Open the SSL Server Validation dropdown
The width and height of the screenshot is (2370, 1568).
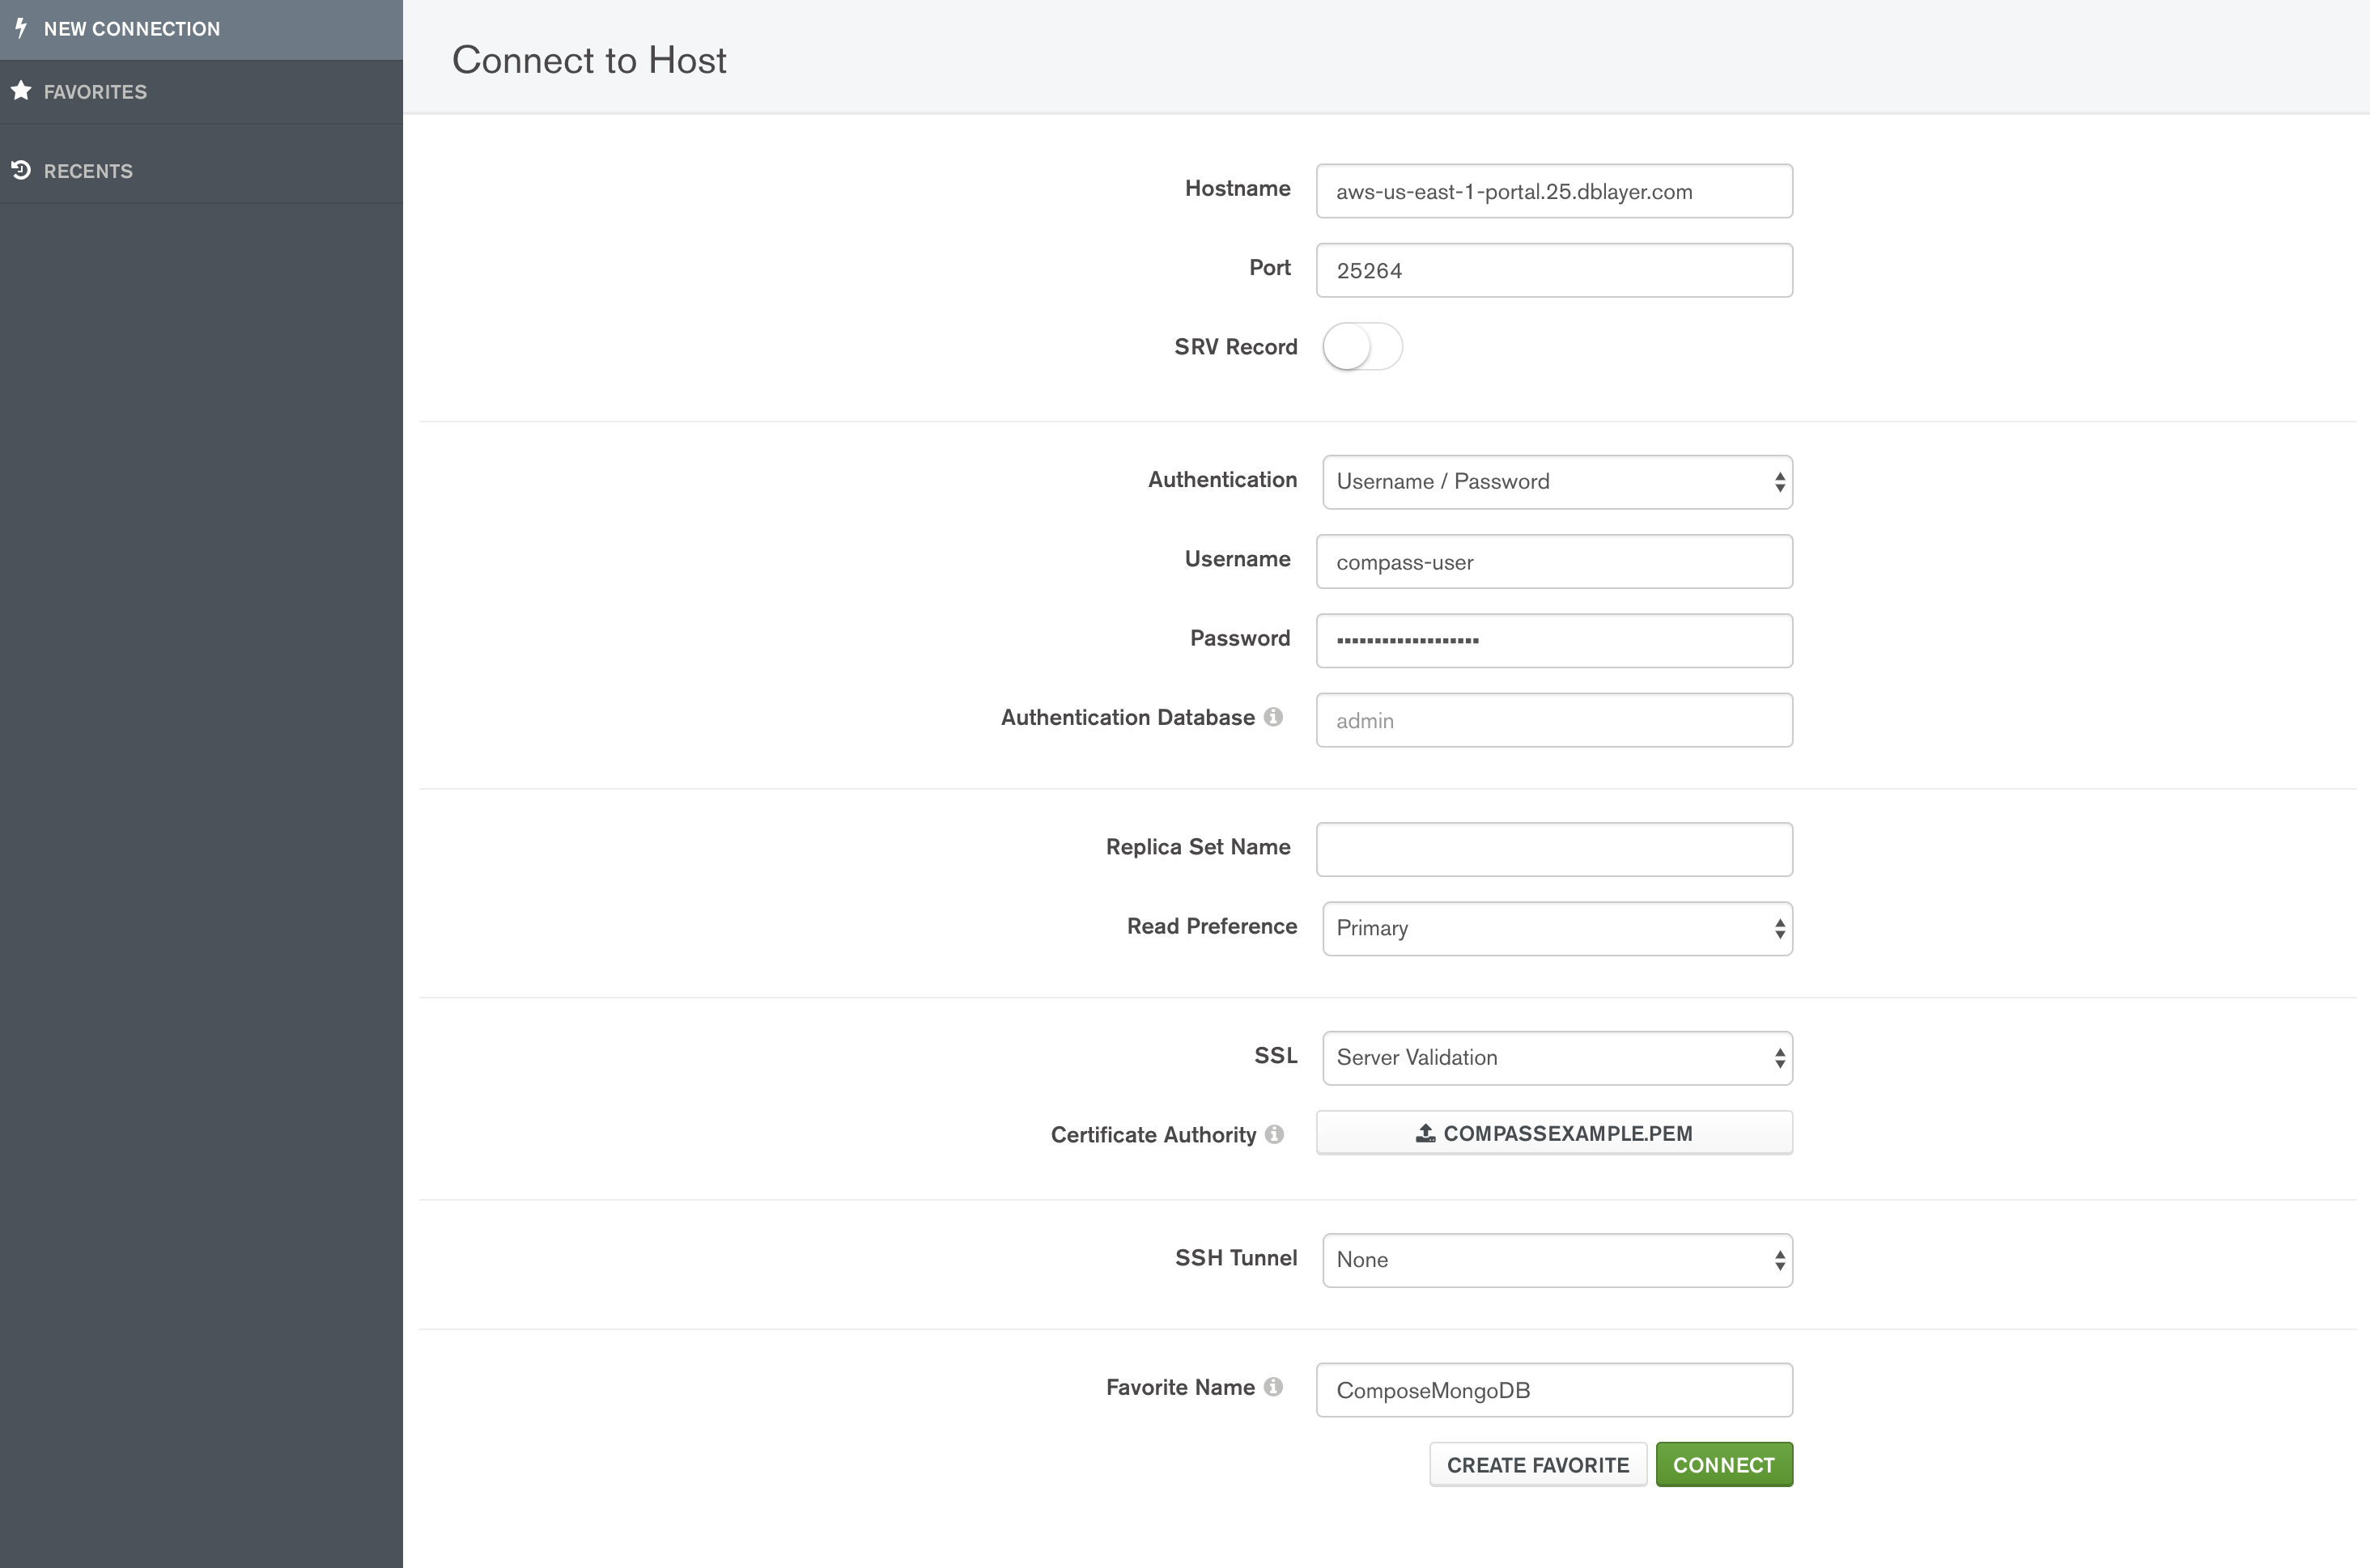point(1556,1058)
